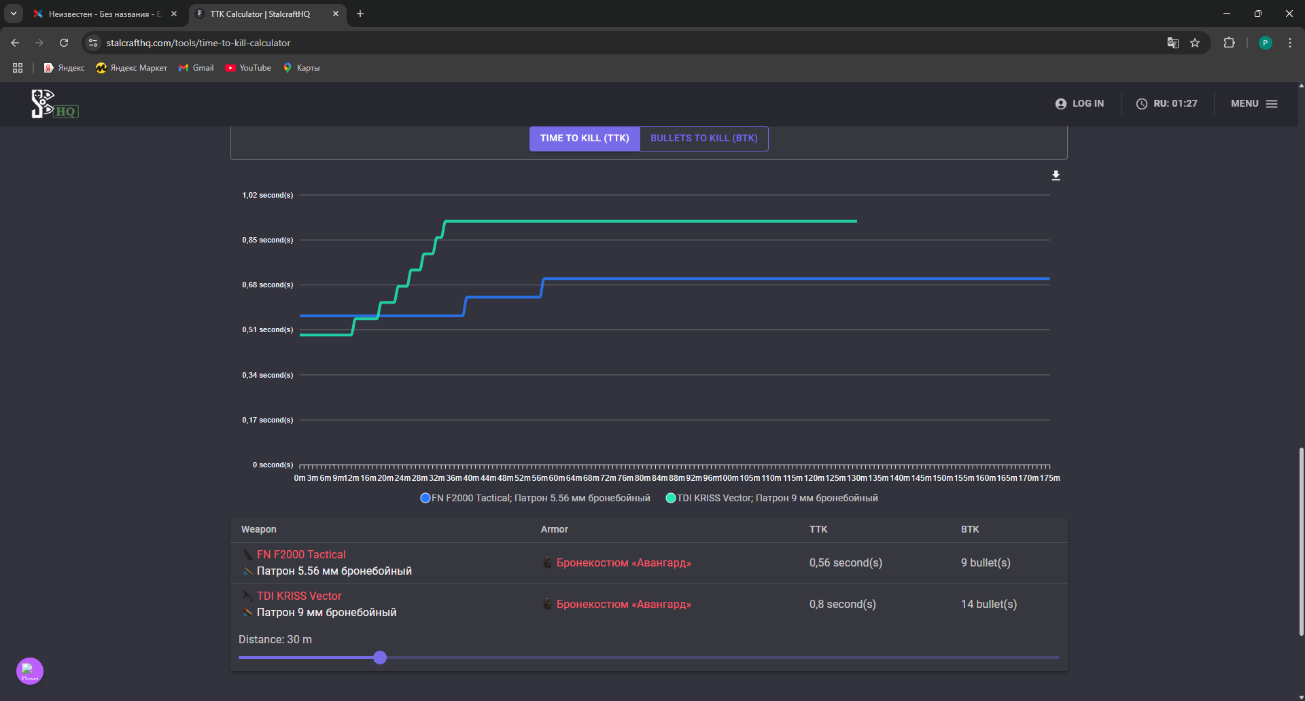Click the RU: 01:27 server time

click(x=1167, y=104)
